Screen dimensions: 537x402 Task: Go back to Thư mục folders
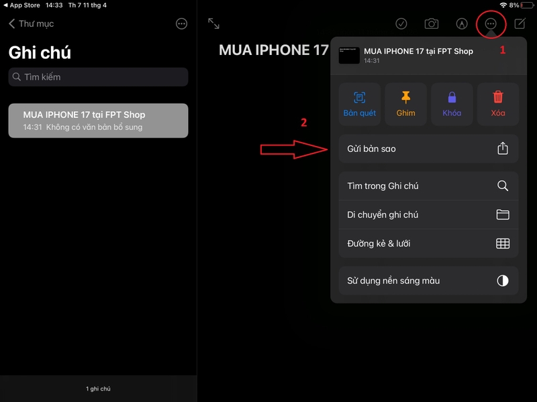(31, 23)
